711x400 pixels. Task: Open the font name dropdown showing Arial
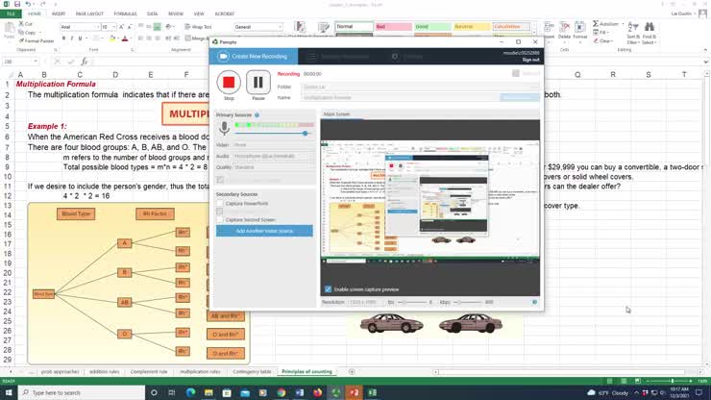[x=81, y=27]
